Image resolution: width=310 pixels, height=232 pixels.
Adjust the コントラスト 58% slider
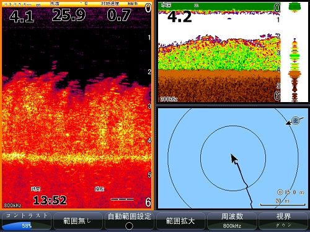click(x=26, y=221)
